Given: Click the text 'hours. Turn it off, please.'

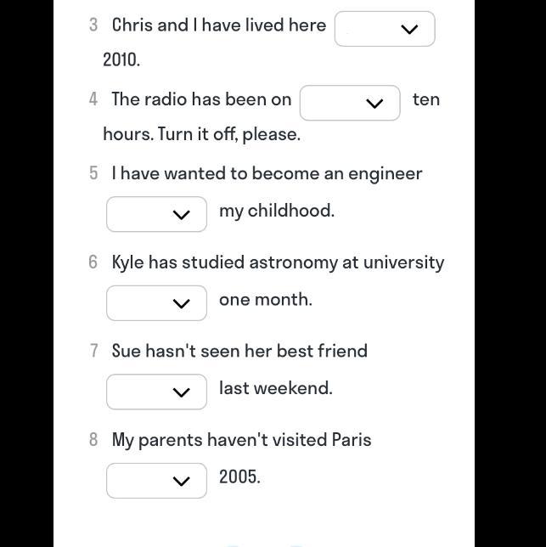Looking at the screenshot, I should click(201, 134).
